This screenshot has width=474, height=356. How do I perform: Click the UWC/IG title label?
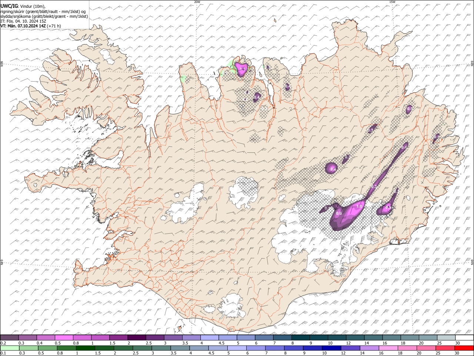pyautogui.click(x=9, y=6)
